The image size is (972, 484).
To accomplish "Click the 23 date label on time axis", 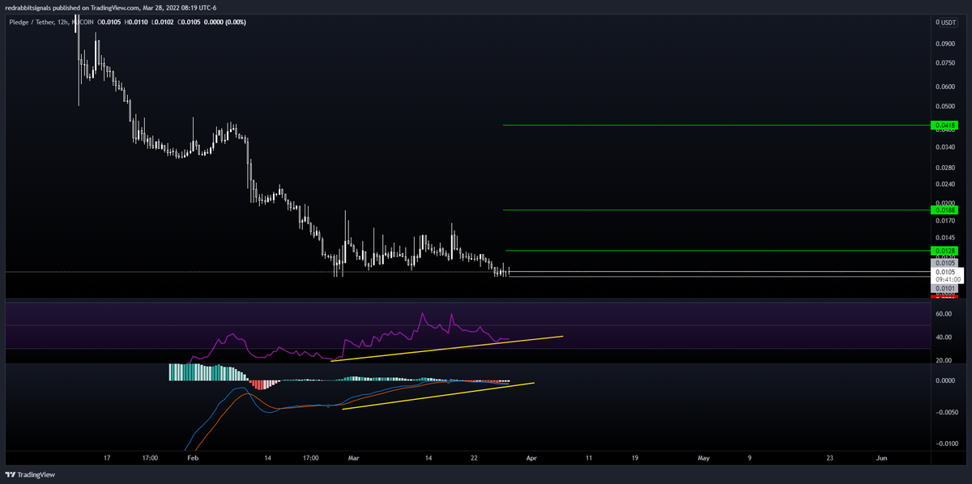I will point(829,457).
